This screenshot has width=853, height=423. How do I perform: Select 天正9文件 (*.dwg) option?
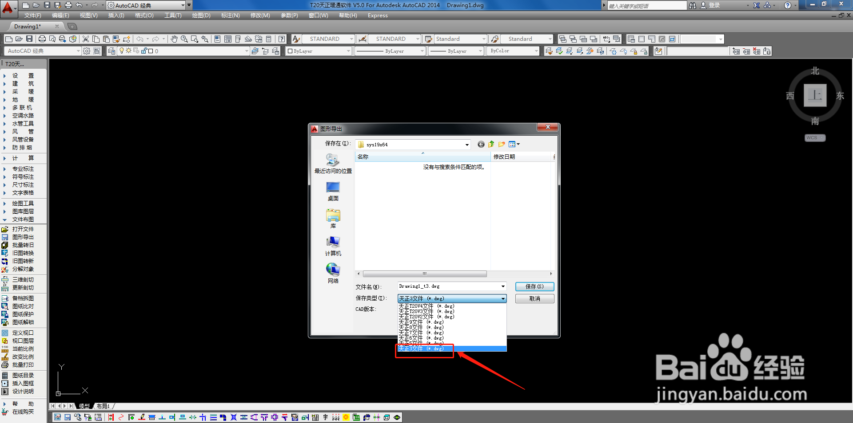pos(452,322)
